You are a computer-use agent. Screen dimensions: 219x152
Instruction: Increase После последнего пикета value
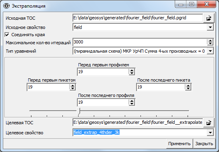pyautogui.click(x=188, y=86)
